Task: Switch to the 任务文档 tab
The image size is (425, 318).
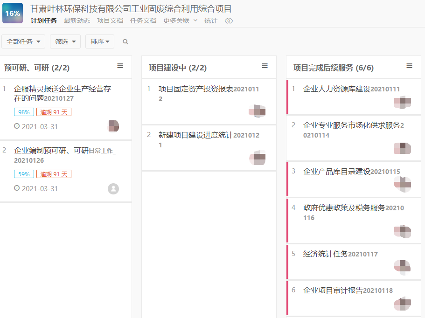Action: coord(143,21)
